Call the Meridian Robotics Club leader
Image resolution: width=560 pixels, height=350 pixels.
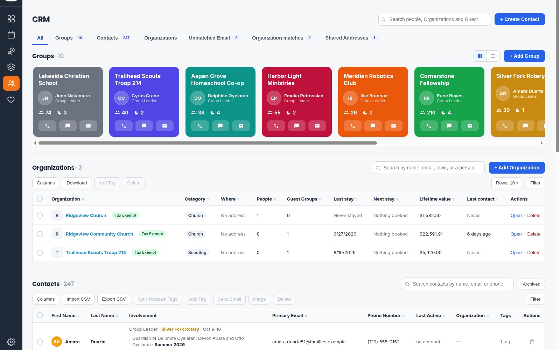point(352,126)
